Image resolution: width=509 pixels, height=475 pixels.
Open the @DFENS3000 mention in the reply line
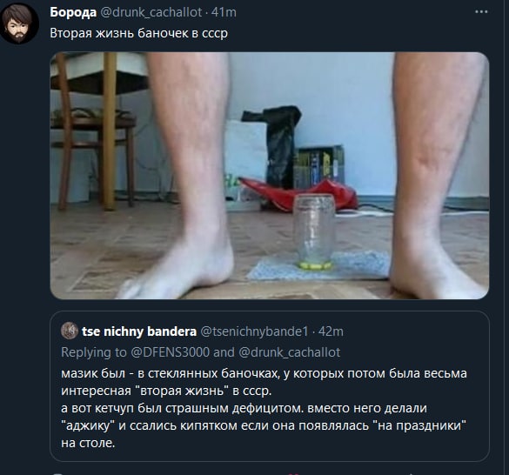tap(170, 352)
